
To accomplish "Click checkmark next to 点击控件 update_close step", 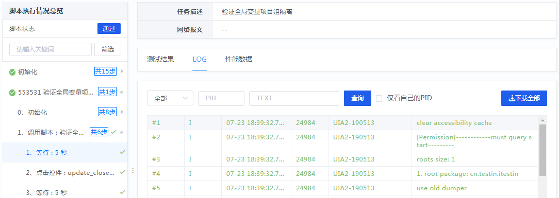I will pos(122,172).
